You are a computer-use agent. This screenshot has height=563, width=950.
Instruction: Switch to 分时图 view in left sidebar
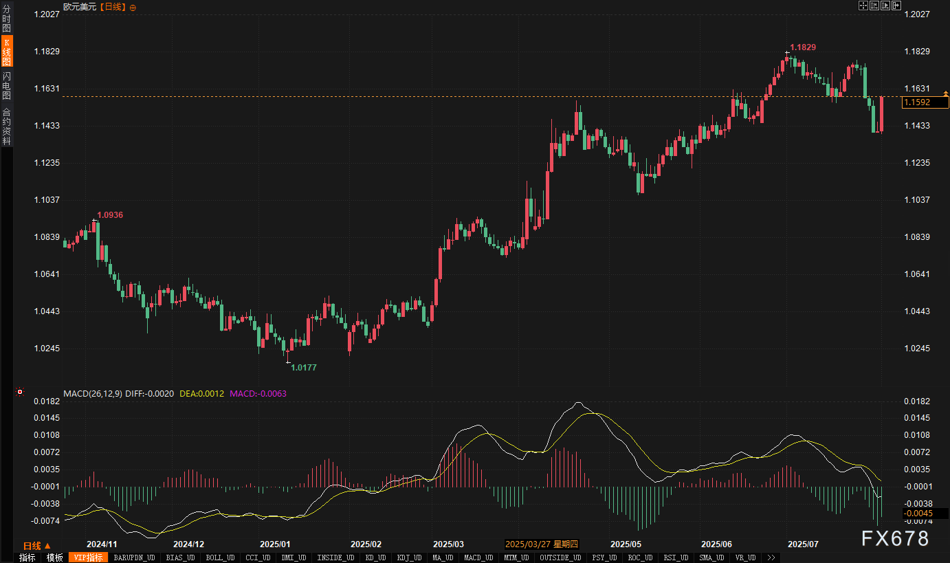(x=6, y=19)
